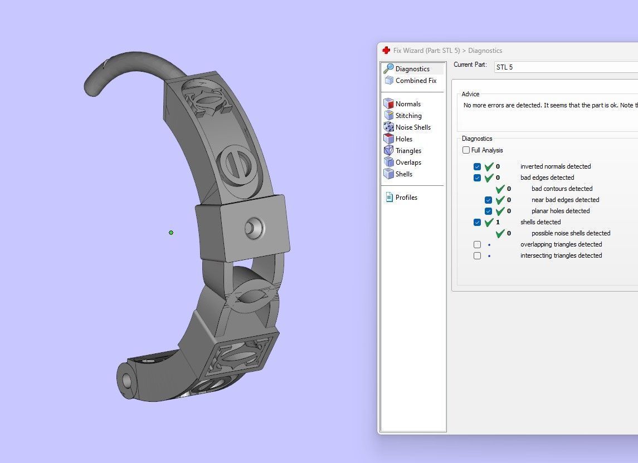This screenshot has width=638, height=463.
Task: Enable overlapping triangles detected checkbox
Action: tap(478, 244)
